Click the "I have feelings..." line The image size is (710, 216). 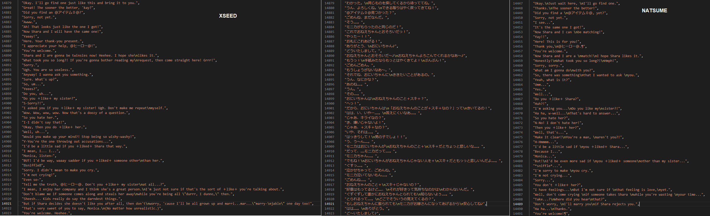(602, 190)
